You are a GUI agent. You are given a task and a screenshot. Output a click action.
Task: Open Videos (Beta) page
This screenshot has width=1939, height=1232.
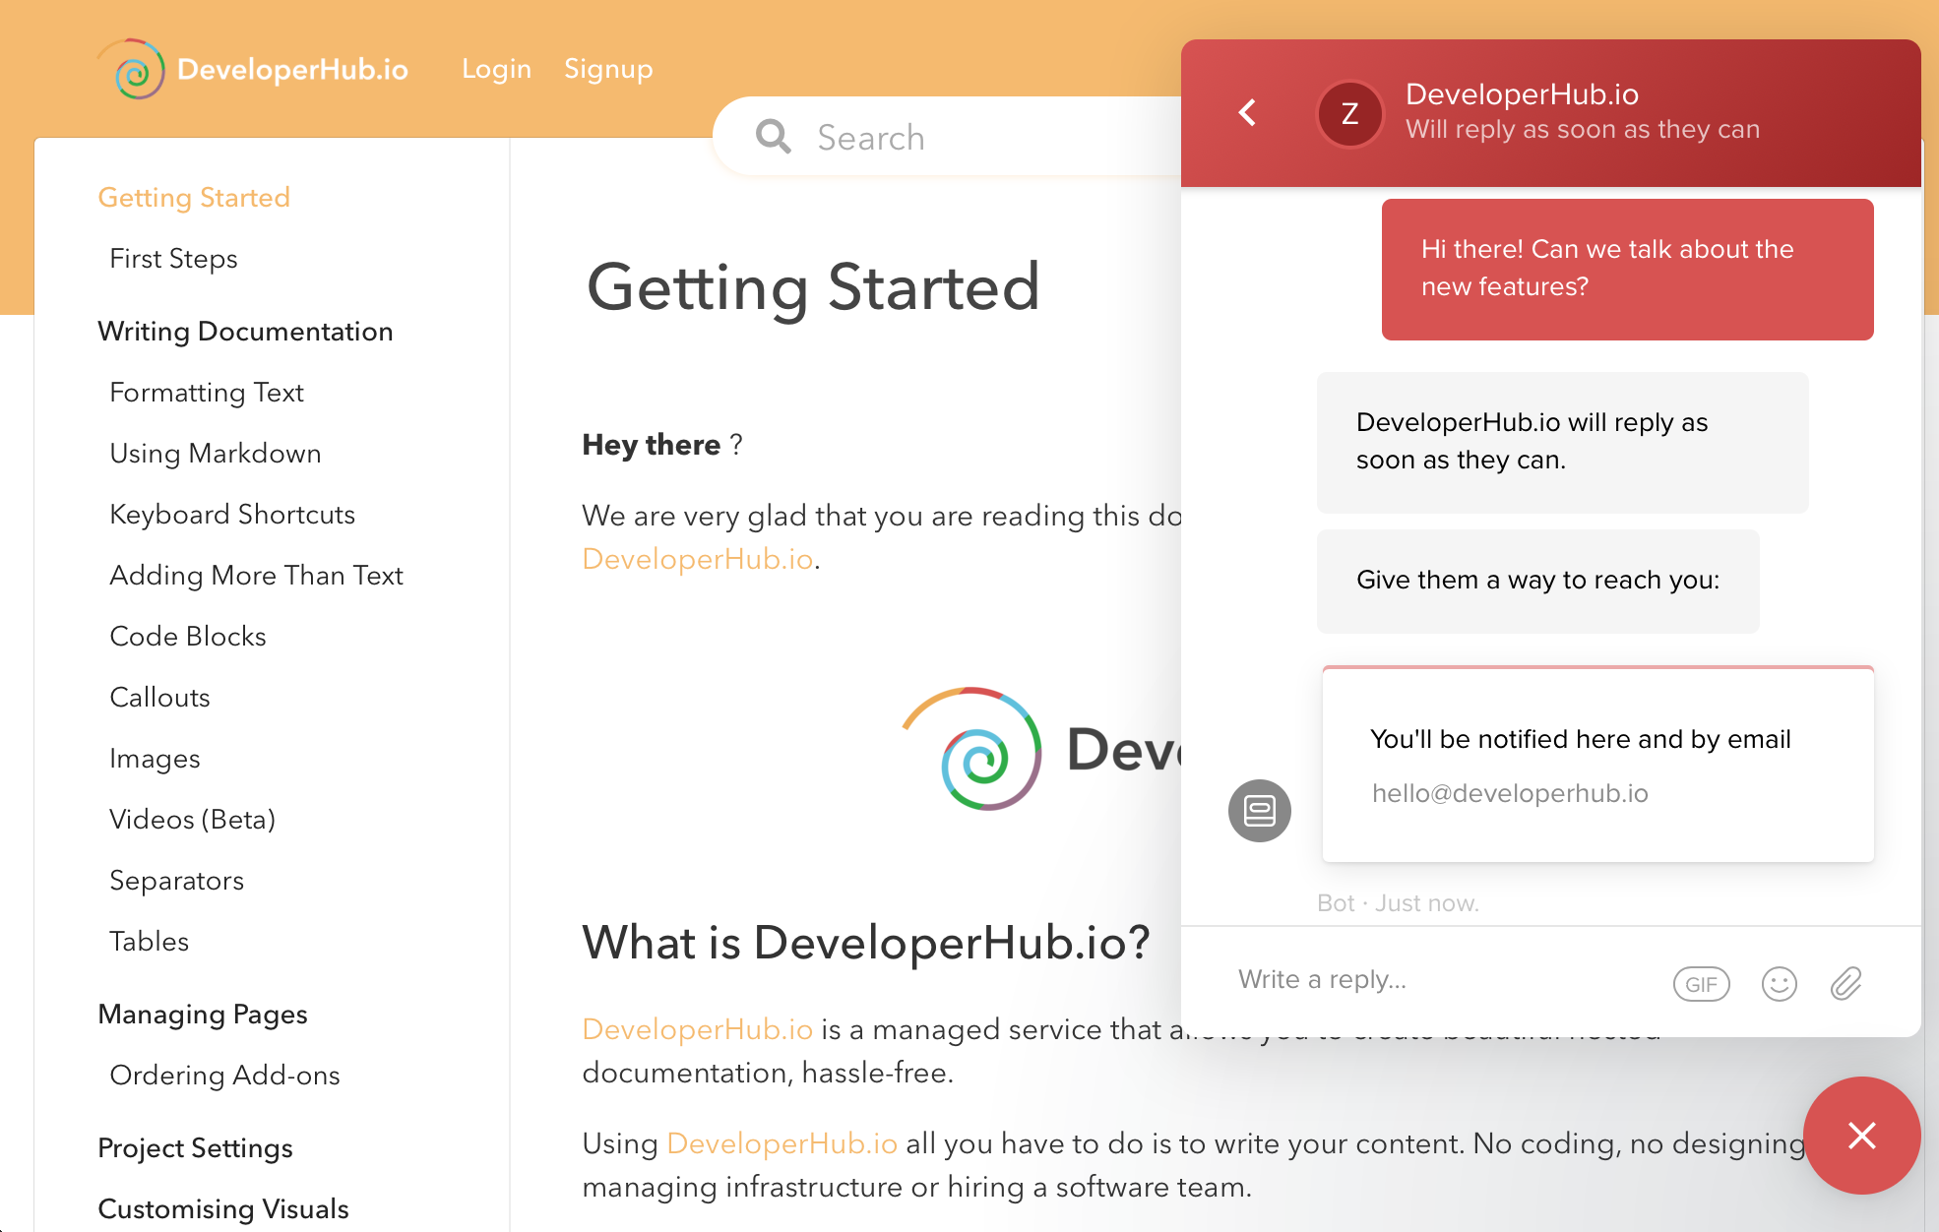tap(192, 819)
